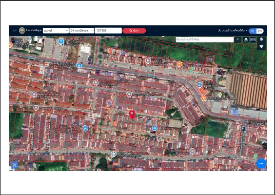Open the map layers stack icon
This screenshot has height=195, width=275.
(261, 39)
